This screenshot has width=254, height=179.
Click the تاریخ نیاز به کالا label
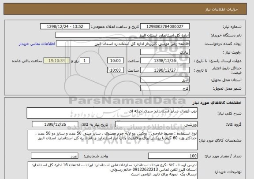pyautogui.click(x=94, y=124)
